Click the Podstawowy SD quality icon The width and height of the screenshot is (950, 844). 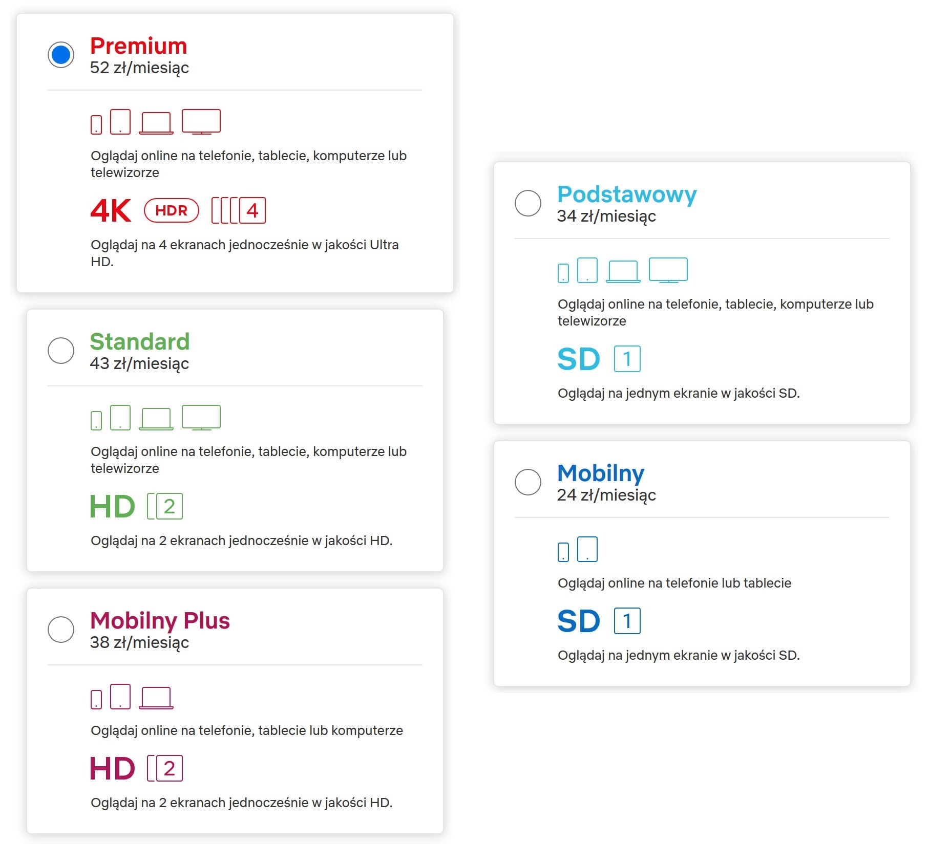[x=579, y=359]
